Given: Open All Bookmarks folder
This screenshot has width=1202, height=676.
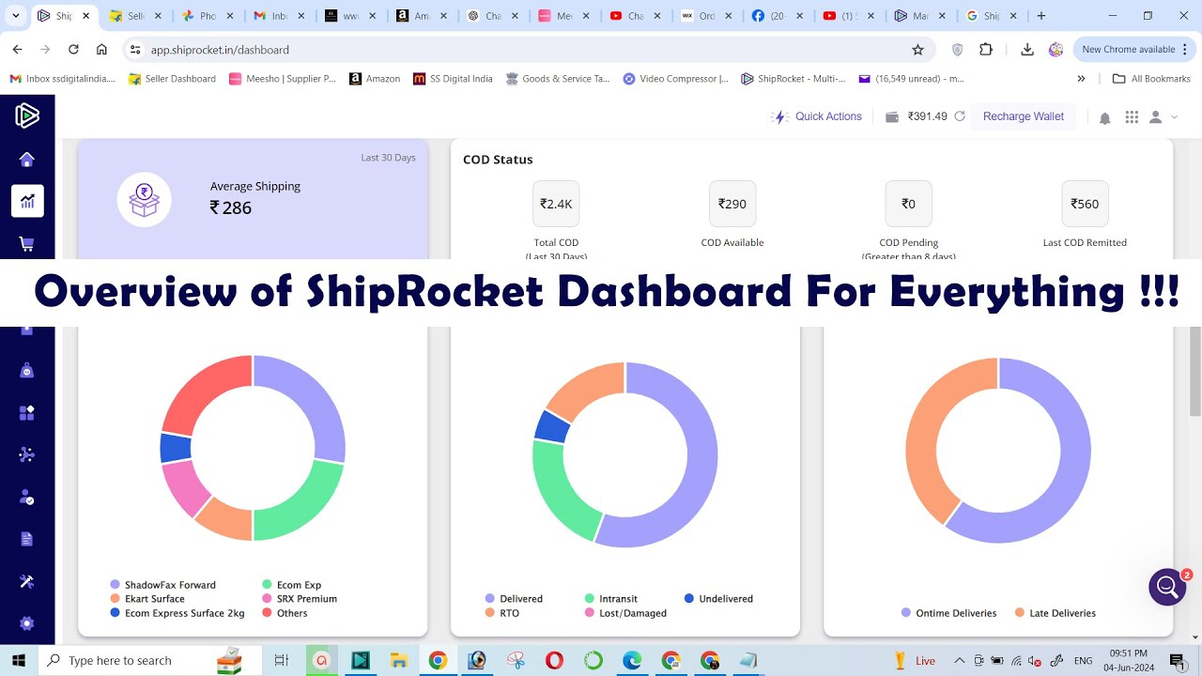Looking at the screenshot, I should click(x=1151, y=79).
